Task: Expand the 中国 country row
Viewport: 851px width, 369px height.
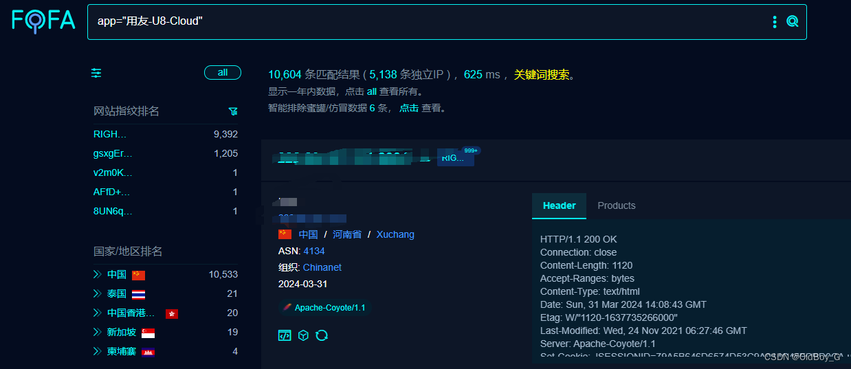Action: (x=97, y=274)
